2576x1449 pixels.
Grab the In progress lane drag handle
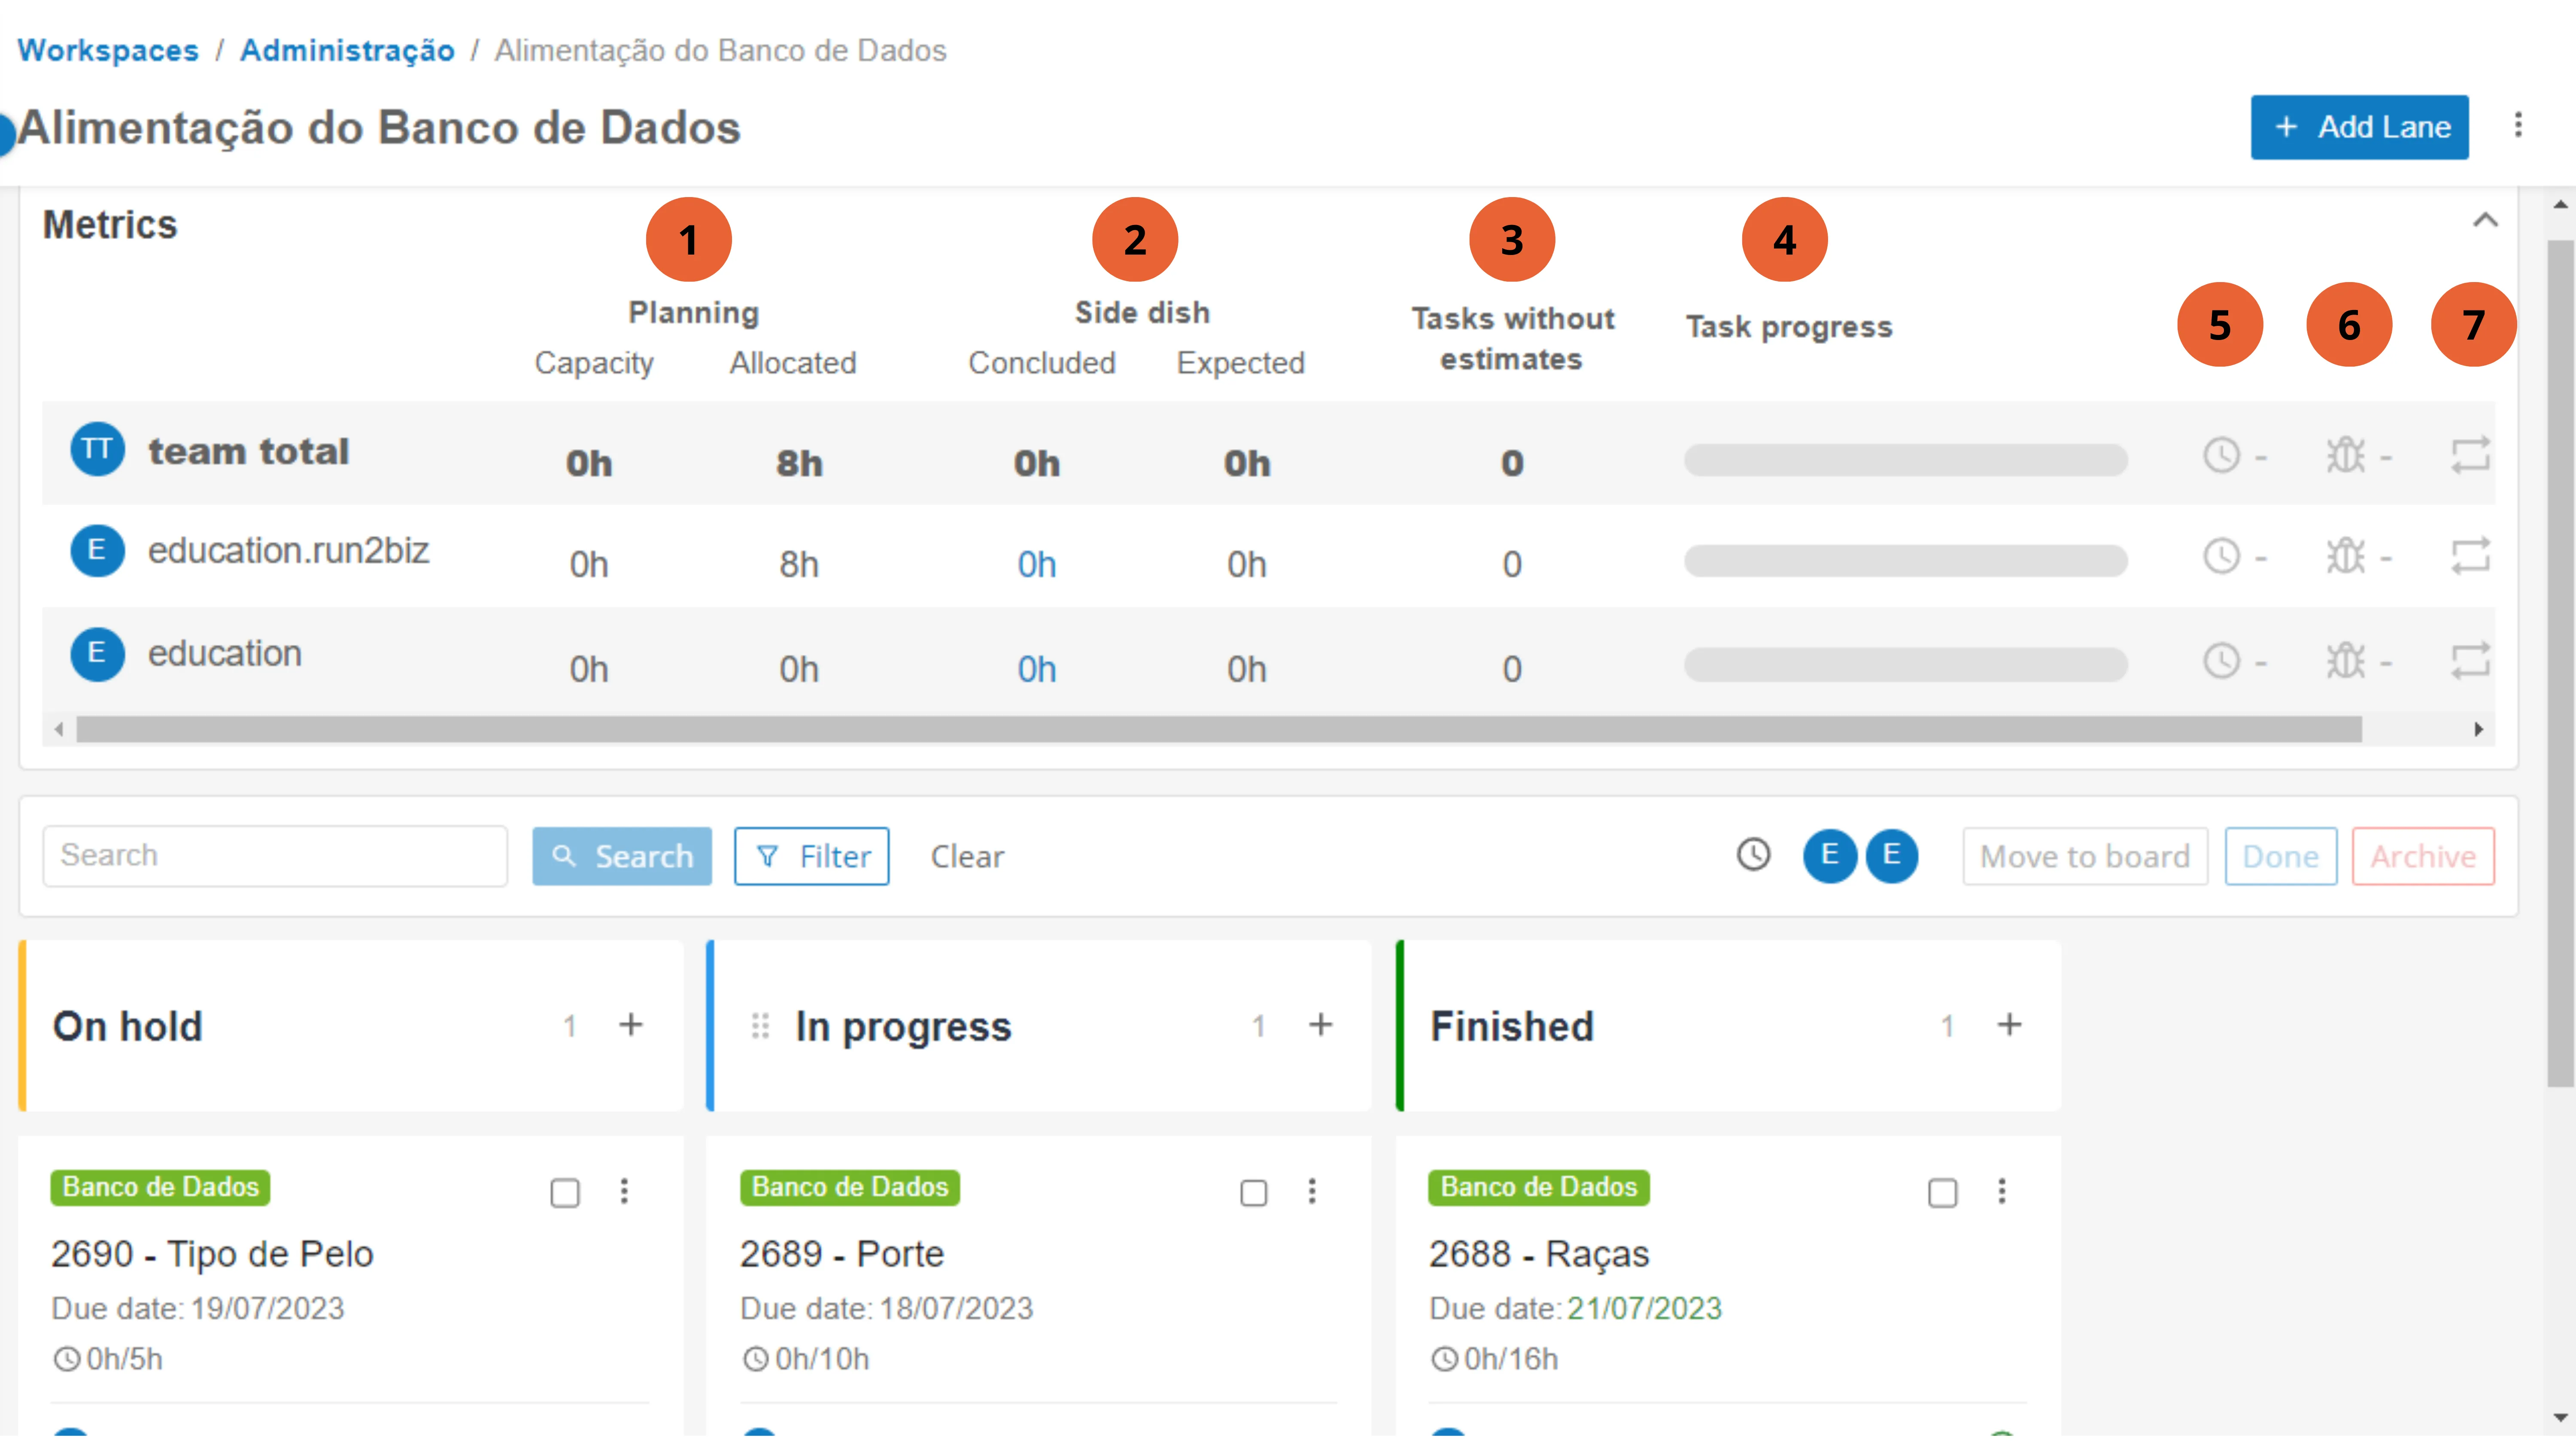point(760,1026)
